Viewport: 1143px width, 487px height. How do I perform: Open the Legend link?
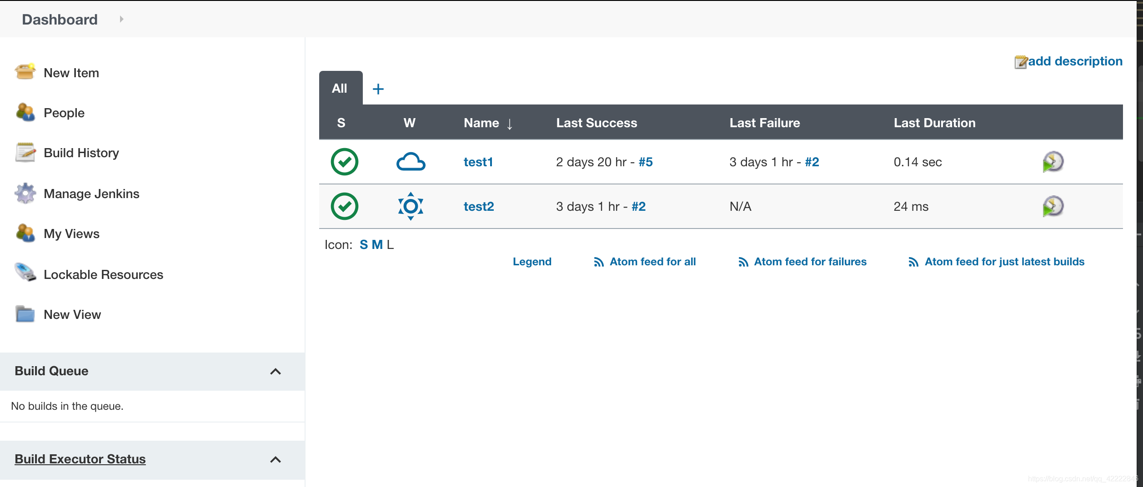coord(532,262)
